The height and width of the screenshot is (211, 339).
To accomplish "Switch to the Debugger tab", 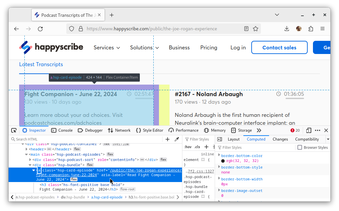I will coord(90,130).
